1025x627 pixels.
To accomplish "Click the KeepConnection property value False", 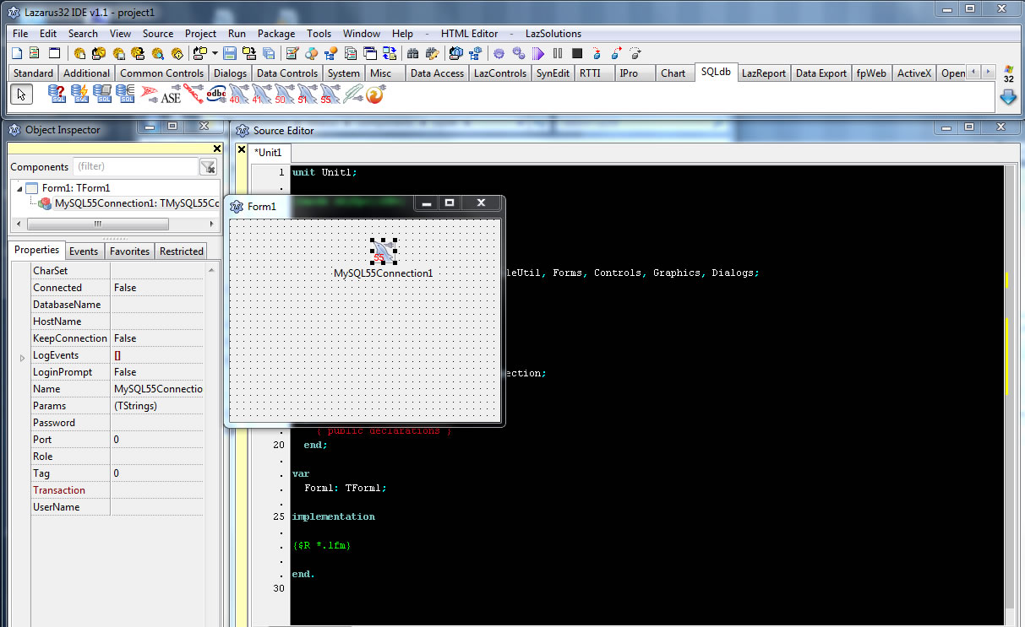I will click(158, 338).
